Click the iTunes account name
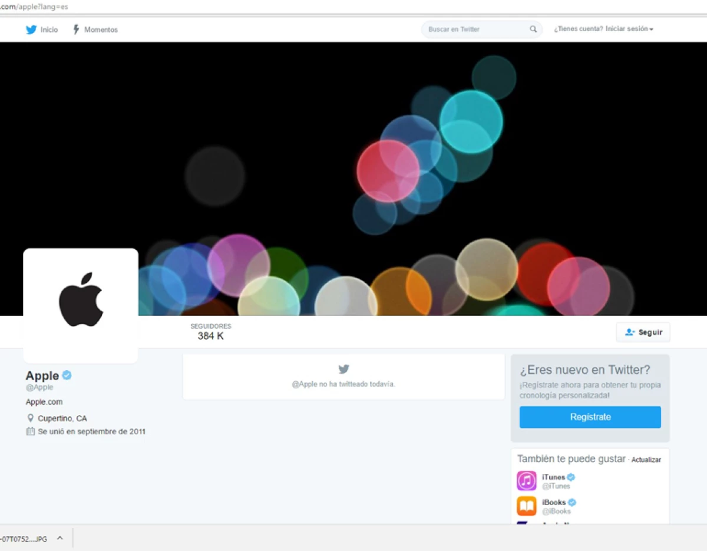This screenshot has width=707, height=551. point(554,477)
